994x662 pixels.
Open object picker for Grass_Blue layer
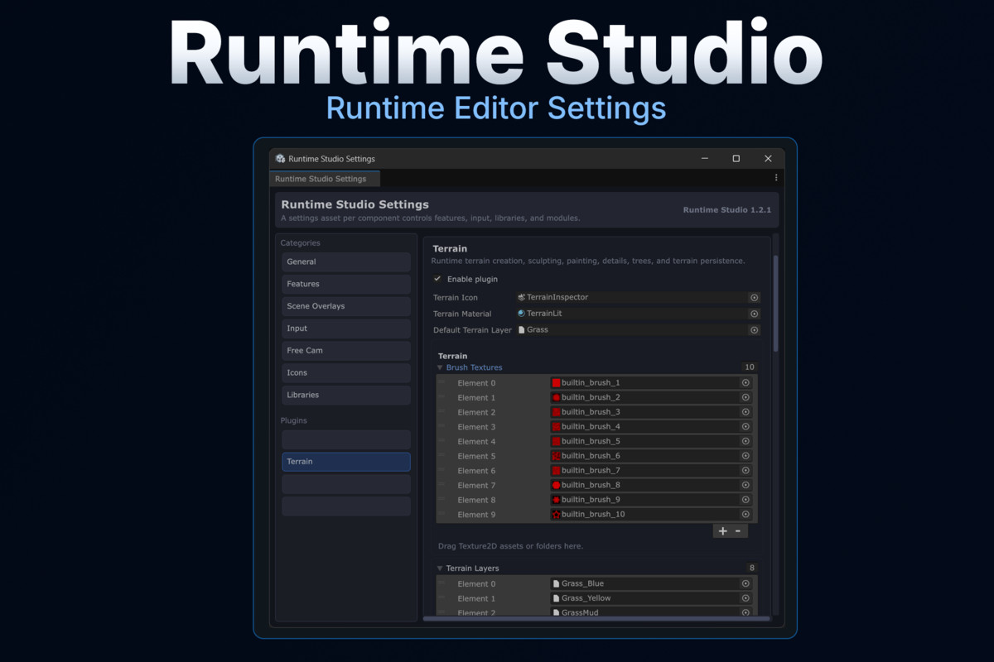745,583
